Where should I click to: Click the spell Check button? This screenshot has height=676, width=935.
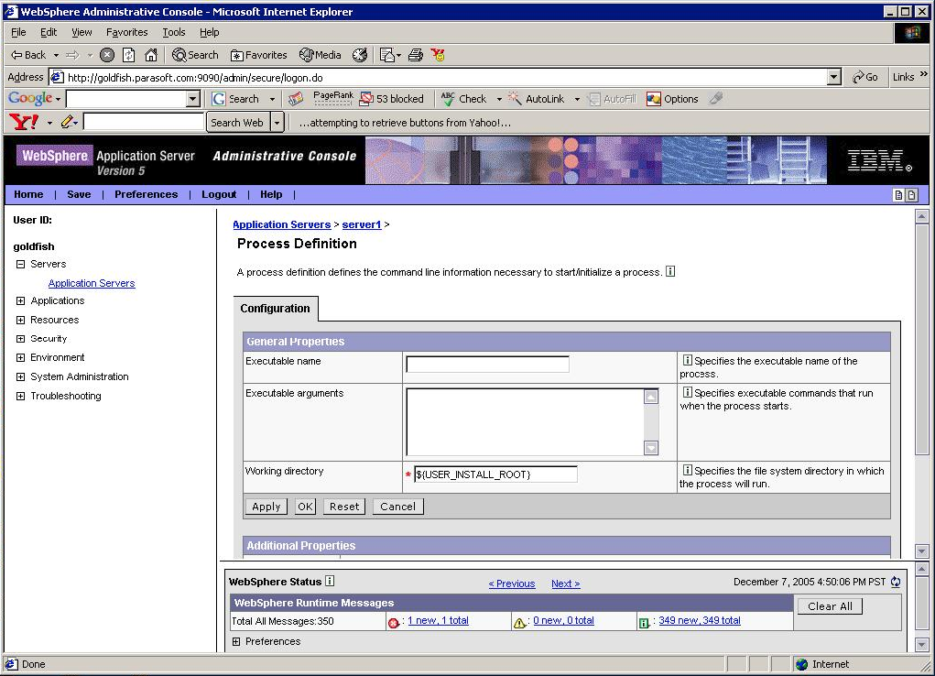click(464, 98)
